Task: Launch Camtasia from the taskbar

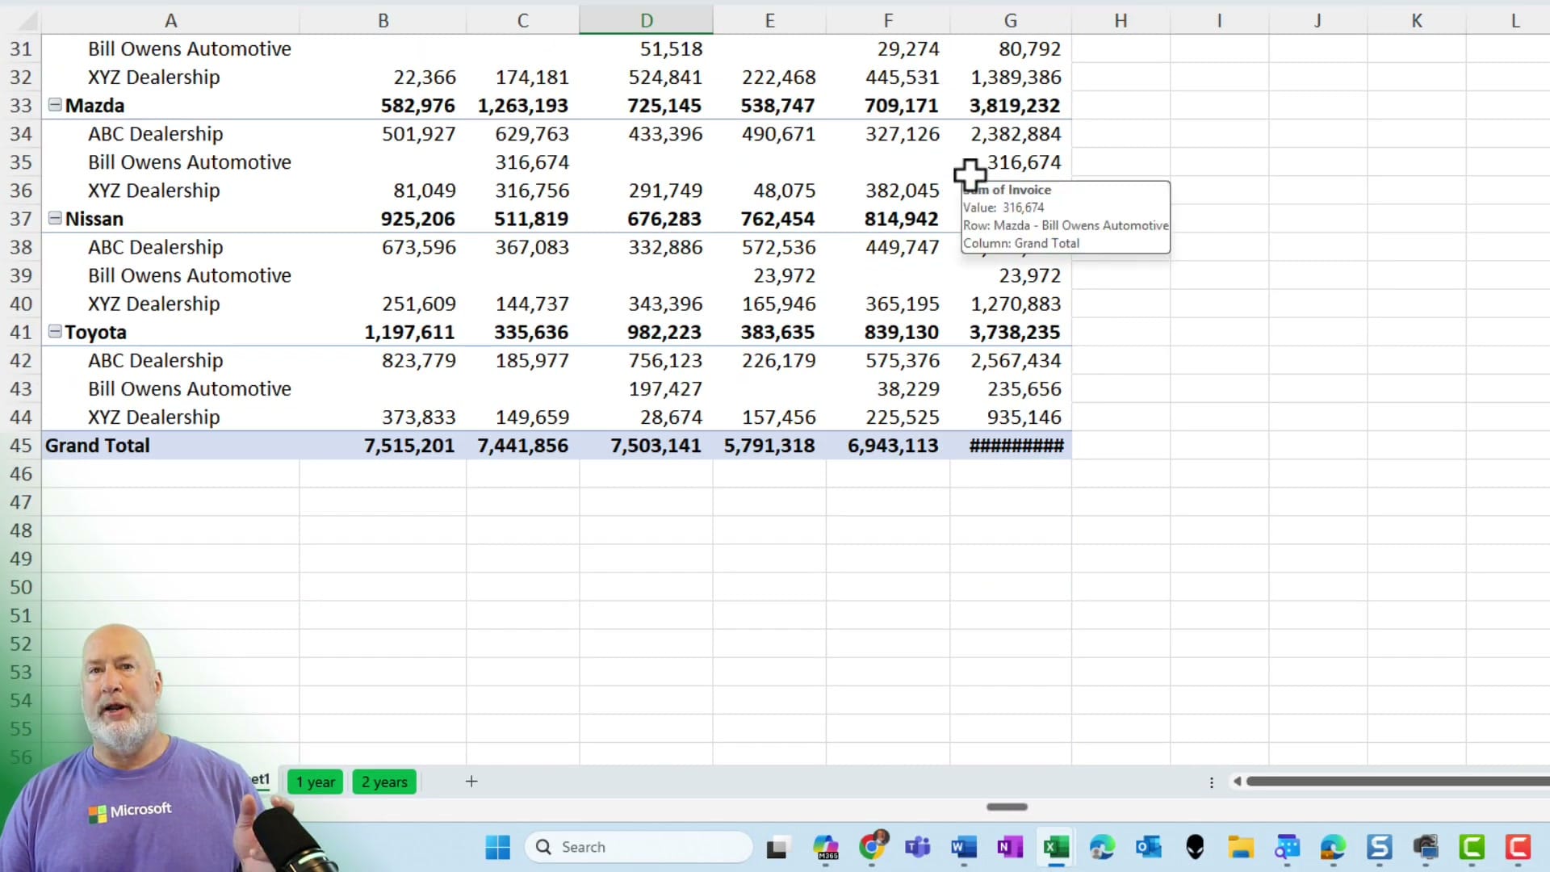Action: tap(1472, 848)
